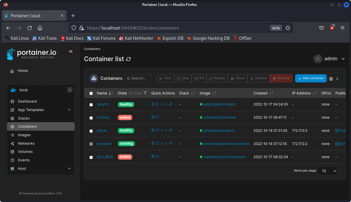This screenshot has width=351, height=202.
Task: Open attach icon for Jellyfin container
Action: tap(171, 104)
